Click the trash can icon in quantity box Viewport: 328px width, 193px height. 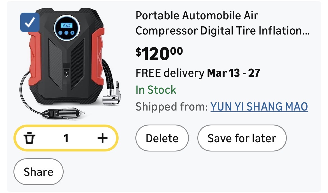click(29, 138)
